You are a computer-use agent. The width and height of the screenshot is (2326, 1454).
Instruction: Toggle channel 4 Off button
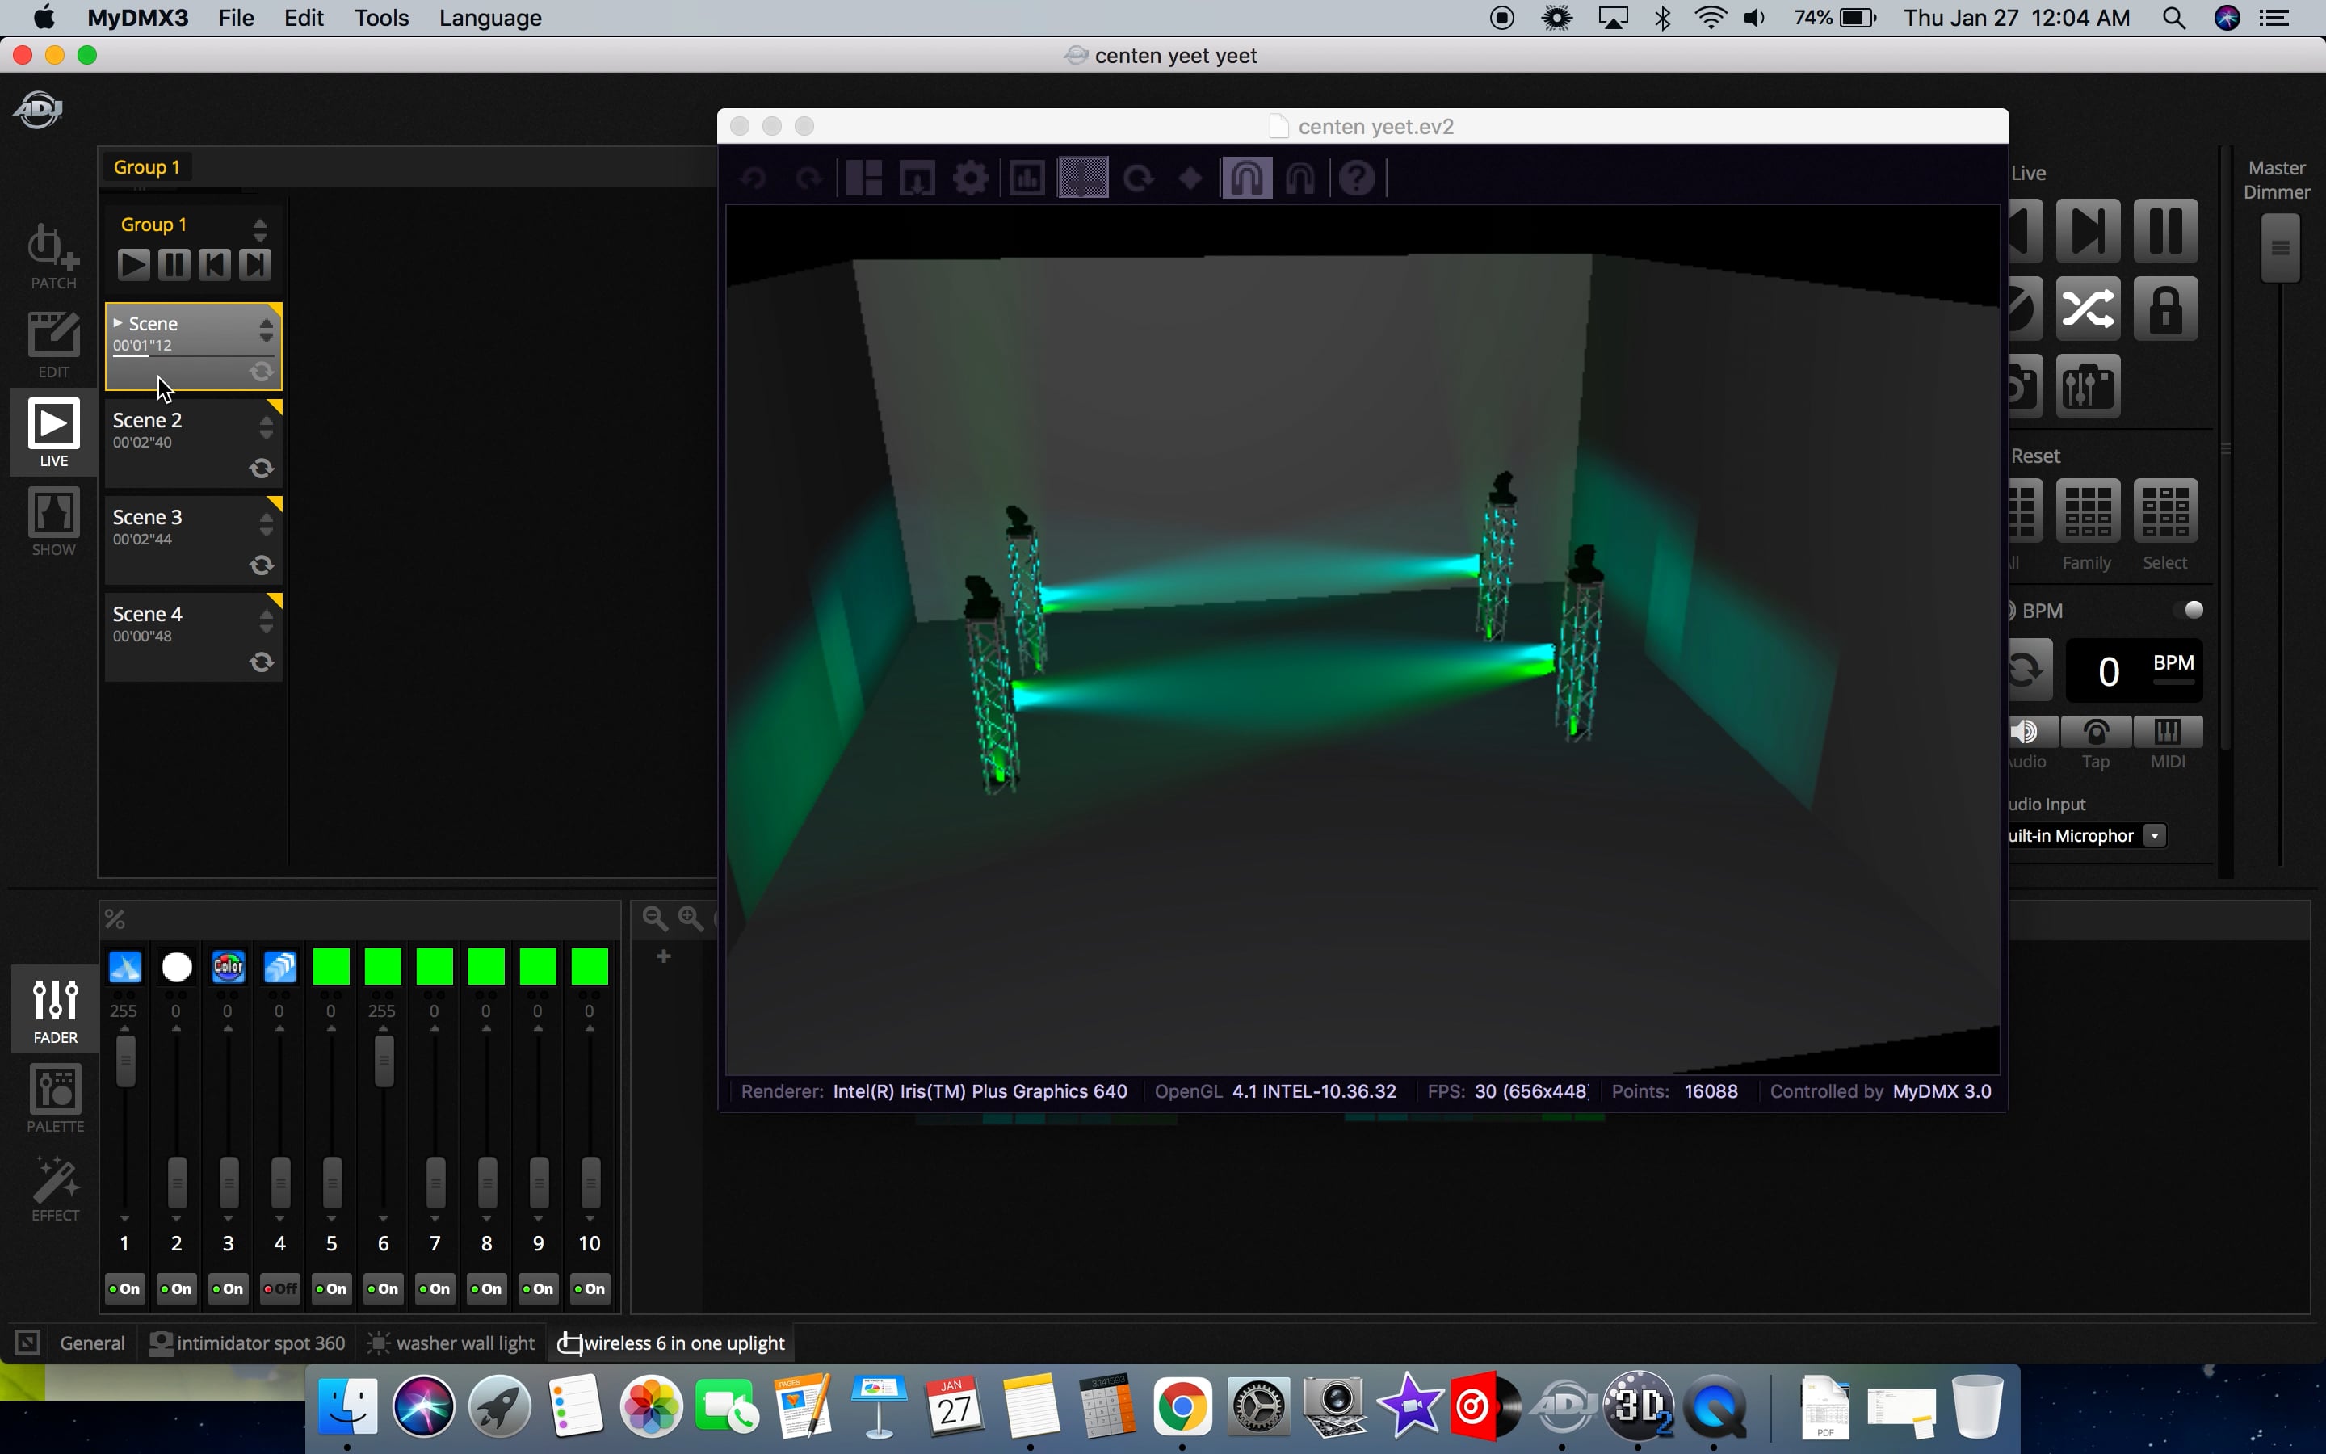pos(279,1288)
